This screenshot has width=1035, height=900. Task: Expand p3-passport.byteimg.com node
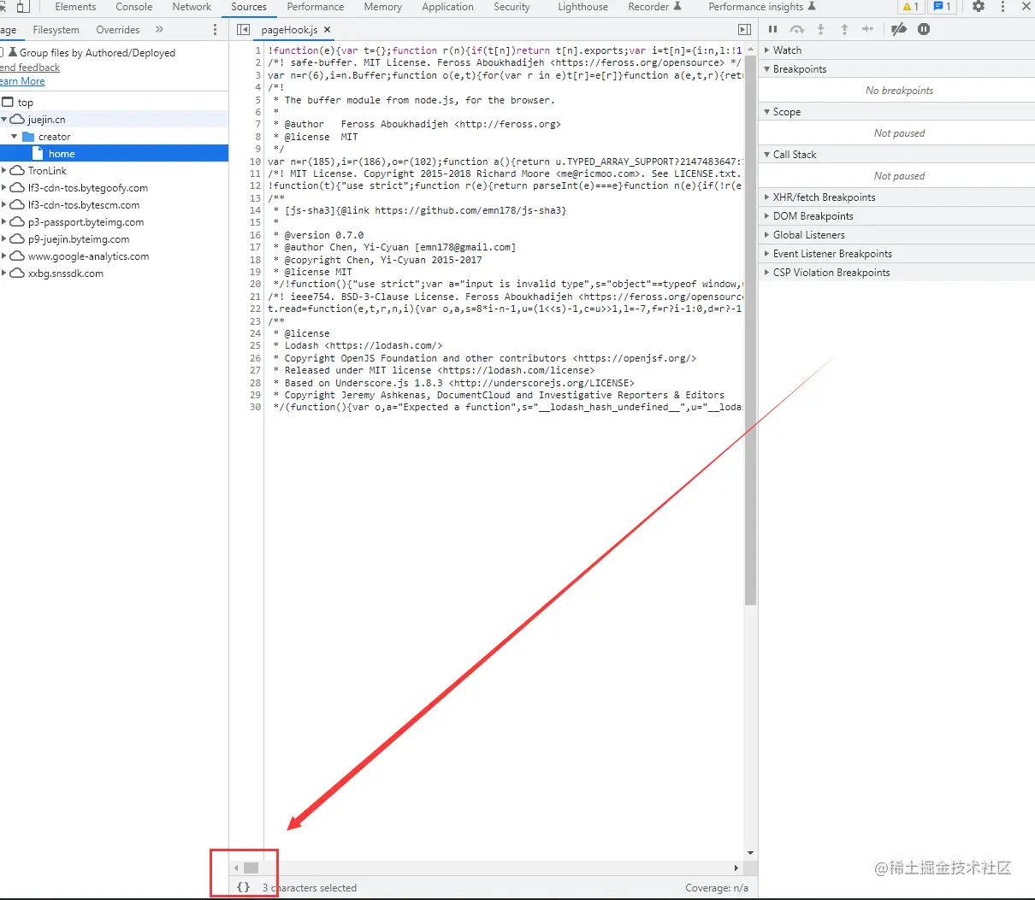click(x=4, y=222)
